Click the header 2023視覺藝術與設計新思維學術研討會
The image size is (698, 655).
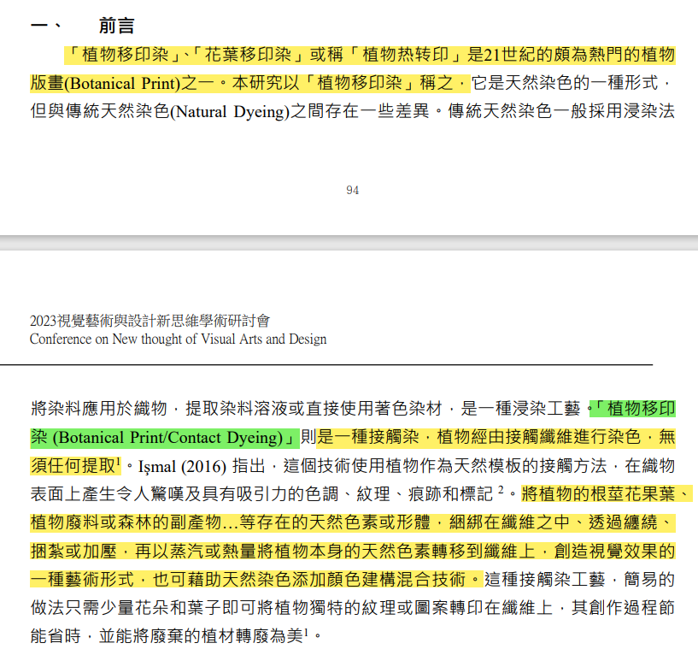coord(150,321)
